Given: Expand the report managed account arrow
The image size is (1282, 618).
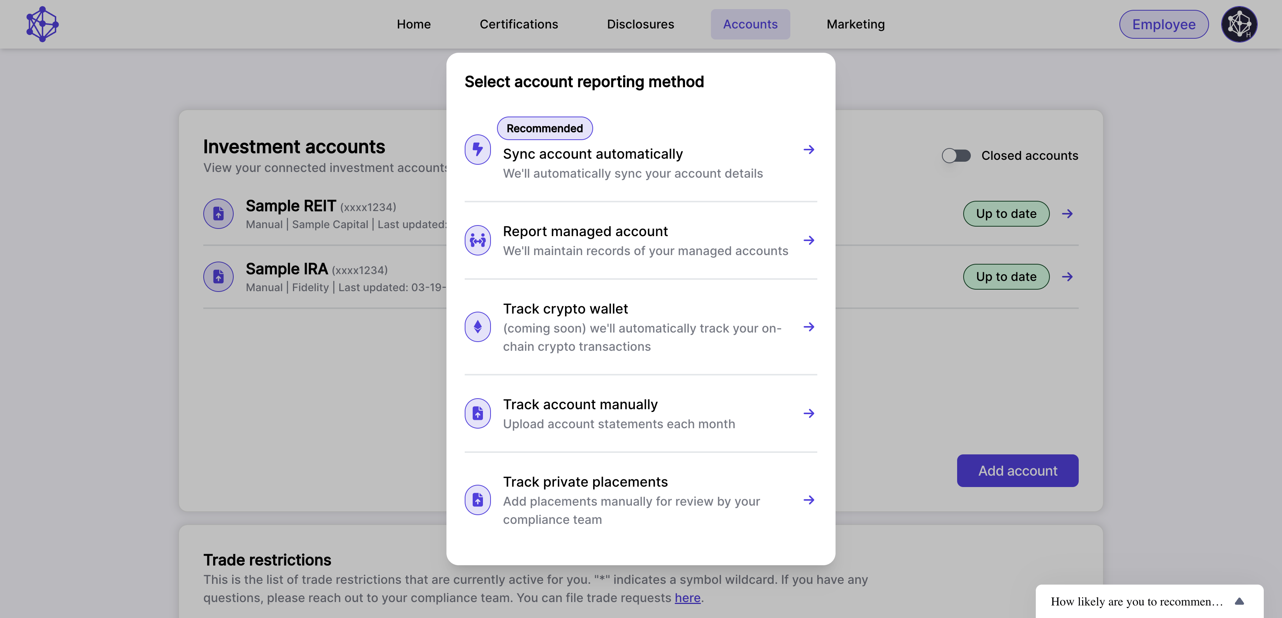Looking at the screenshot, I should [808, 239].
